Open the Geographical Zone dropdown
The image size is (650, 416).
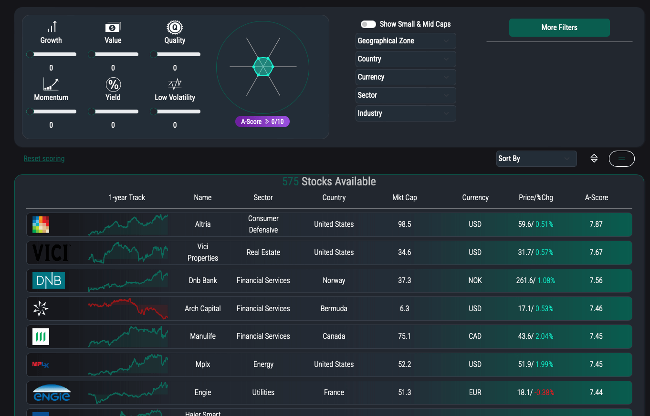tap(405, 41)
